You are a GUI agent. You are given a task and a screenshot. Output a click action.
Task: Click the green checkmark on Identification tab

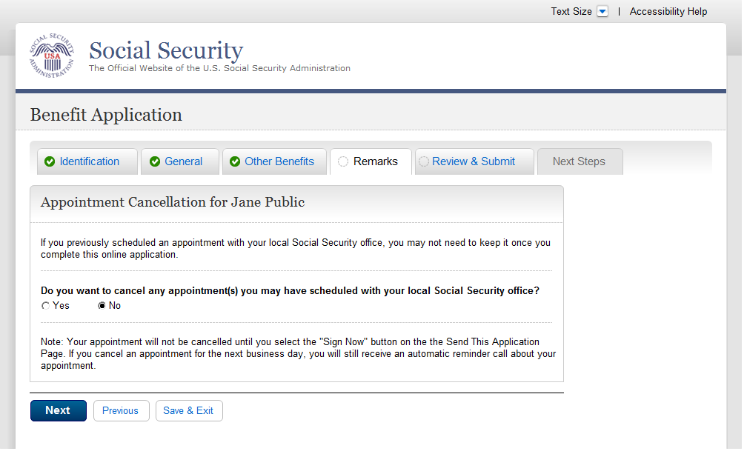click(x=50, y=162)
